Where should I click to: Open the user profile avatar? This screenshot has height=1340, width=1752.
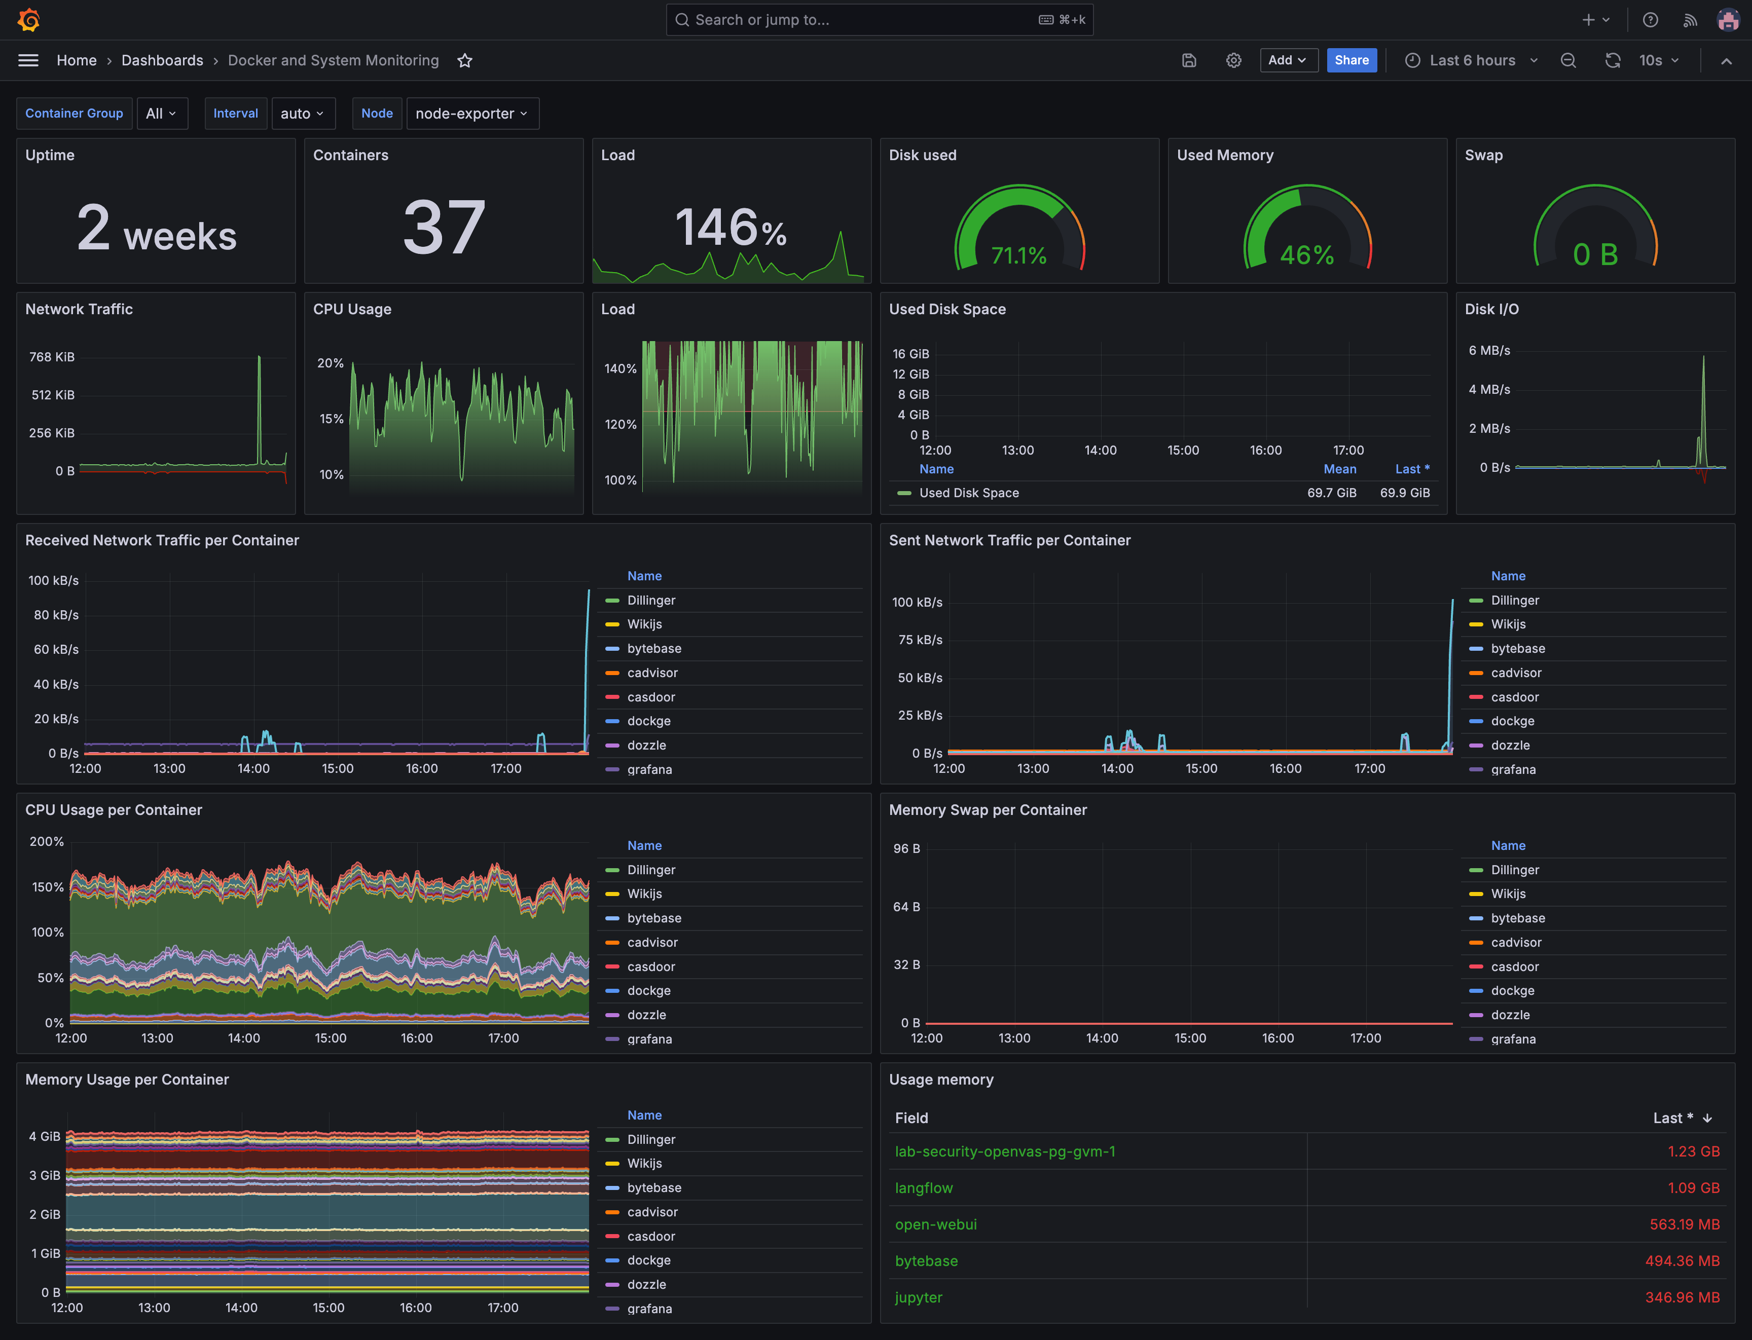click(1728, 20)
